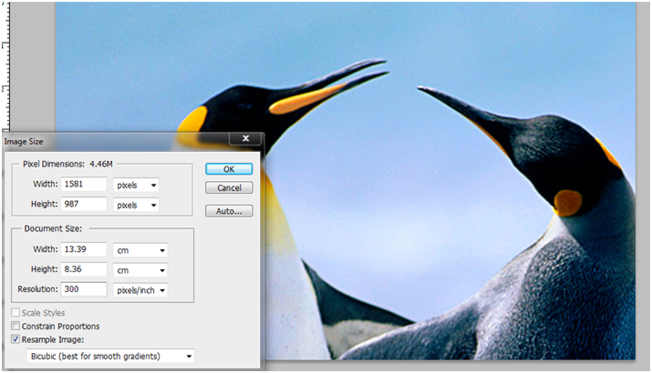This screenshot has height=373, width=652.
Task: Open document height cm units dropdown
Action: click(140, 270)
